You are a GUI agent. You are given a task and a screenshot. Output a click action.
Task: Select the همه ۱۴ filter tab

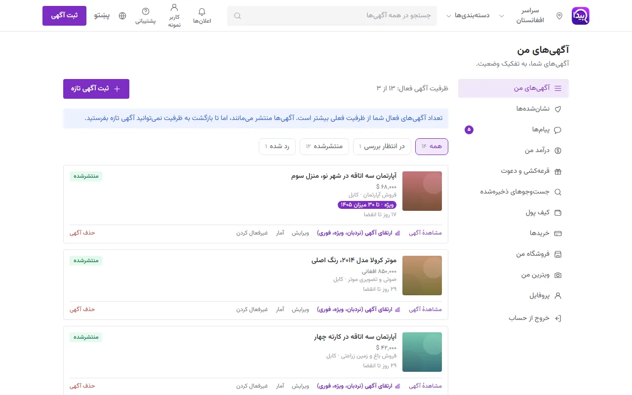click(x=432, y=147)
